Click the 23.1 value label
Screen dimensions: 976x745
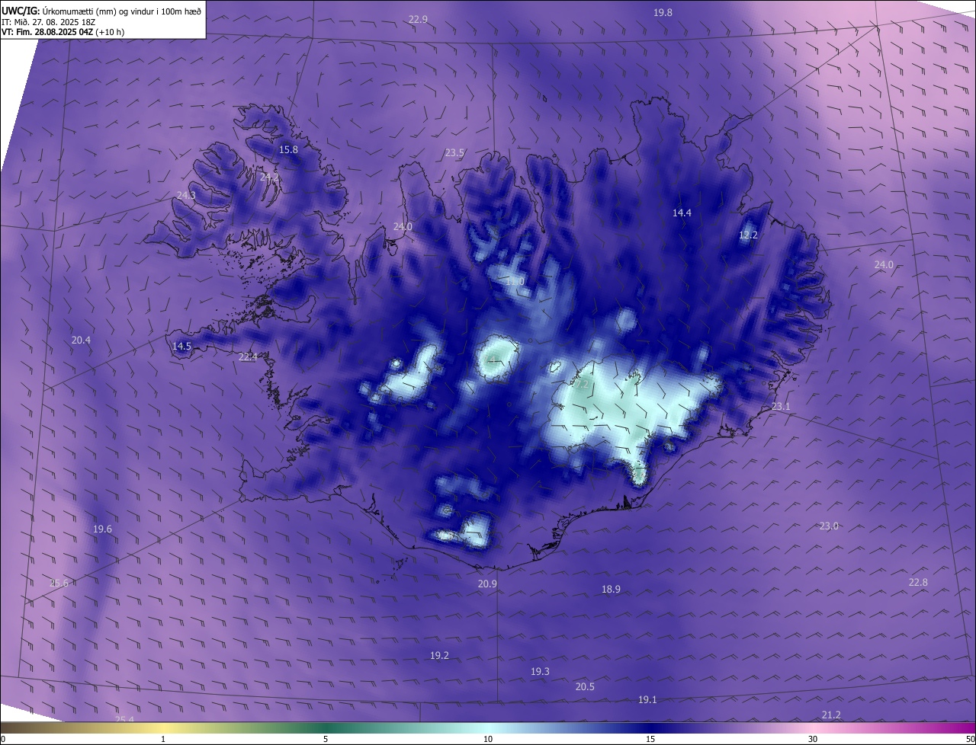(x=781, y=406)
